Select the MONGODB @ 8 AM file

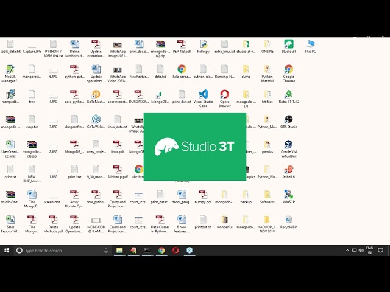(96, 224)
